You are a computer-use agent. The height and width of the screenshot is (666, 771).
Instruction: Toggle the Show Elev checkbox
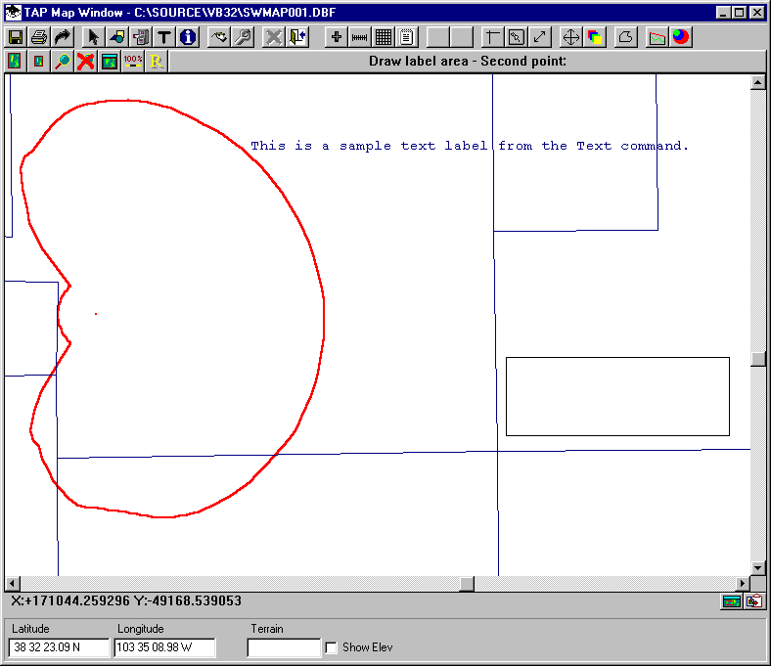coord(332,647)
